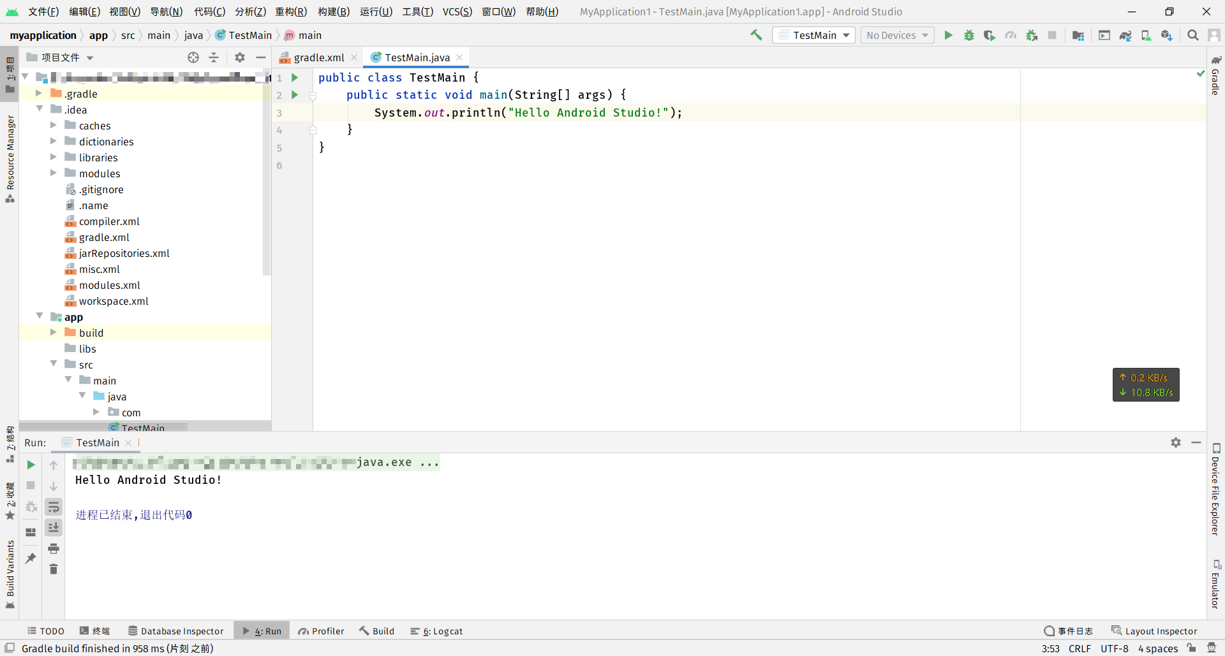Image resolution: width=1225 pixels, height=656 pixels.
Task: Open the 事件日志 event log
Action: click(x=1069, y=631)
